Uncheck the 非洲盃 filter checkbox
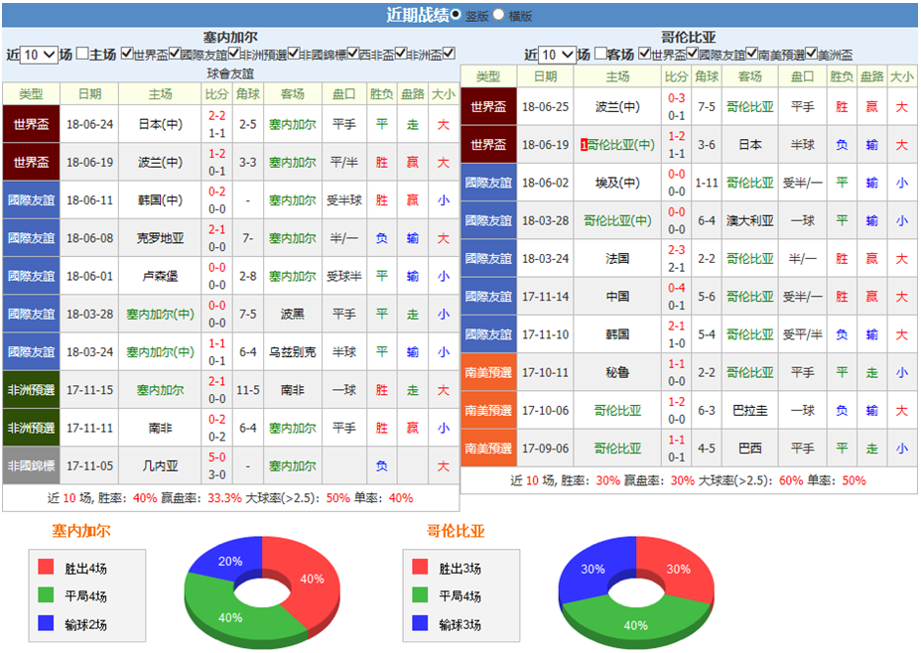This screenshot has height=653, width=921. (x=401, y=54)
